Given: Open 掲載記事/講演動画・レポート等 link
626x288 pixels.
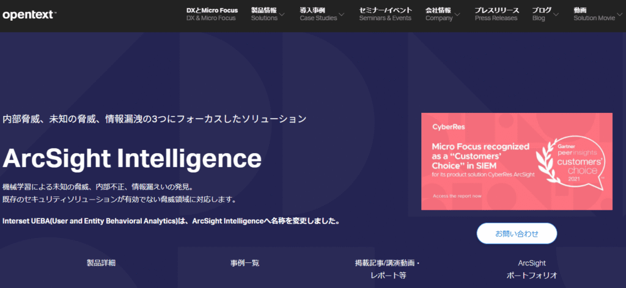Looking at the screenshot, I should point(388,269).
